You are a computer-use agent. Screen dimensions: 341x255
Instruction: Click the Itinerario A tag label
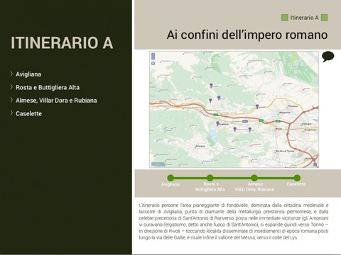coord(305,18)
